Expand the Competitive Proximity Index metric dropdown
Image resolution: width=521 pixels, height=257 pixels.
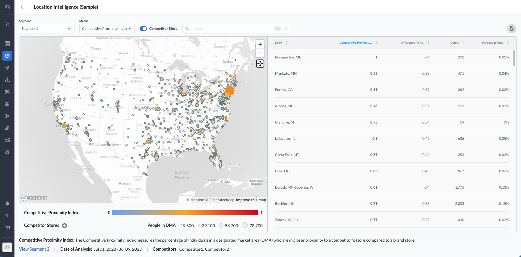(107, 29)
